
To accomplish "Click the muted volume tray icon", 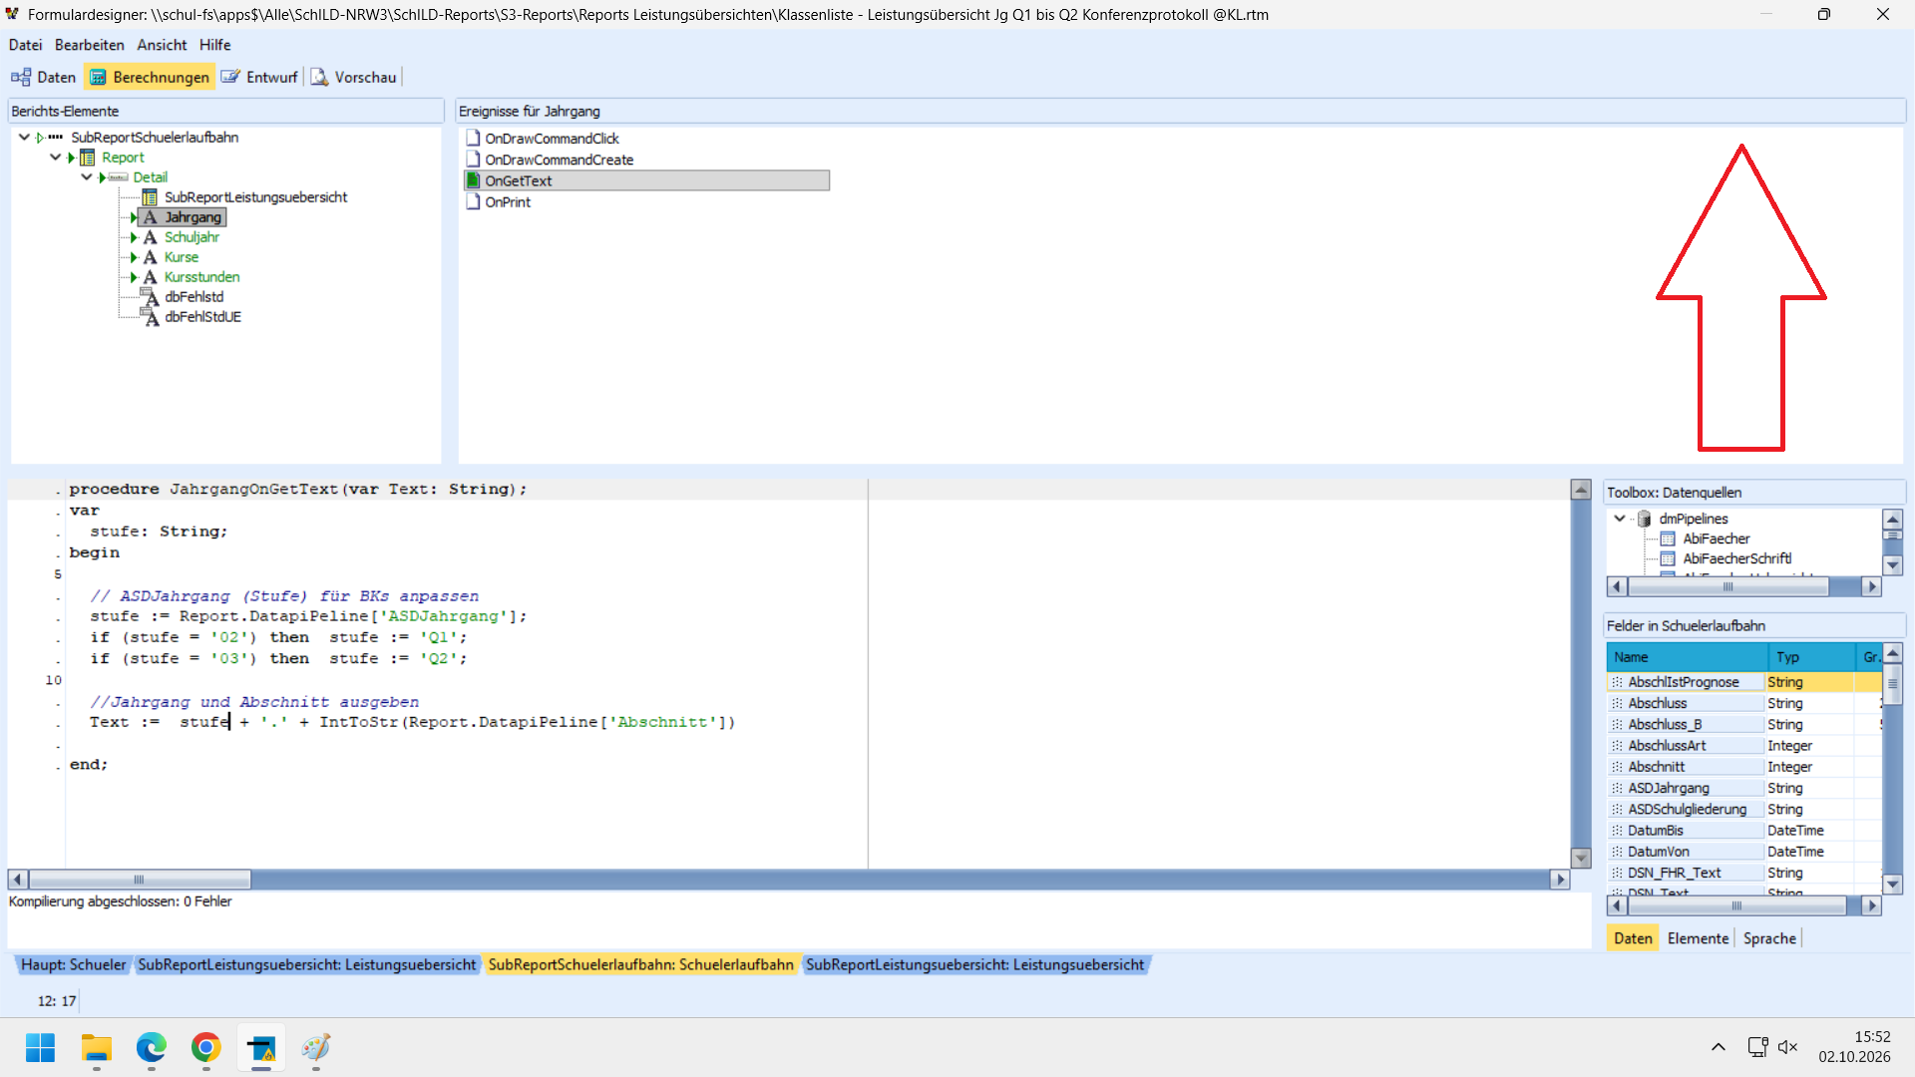I will tap(1788, 1047).
